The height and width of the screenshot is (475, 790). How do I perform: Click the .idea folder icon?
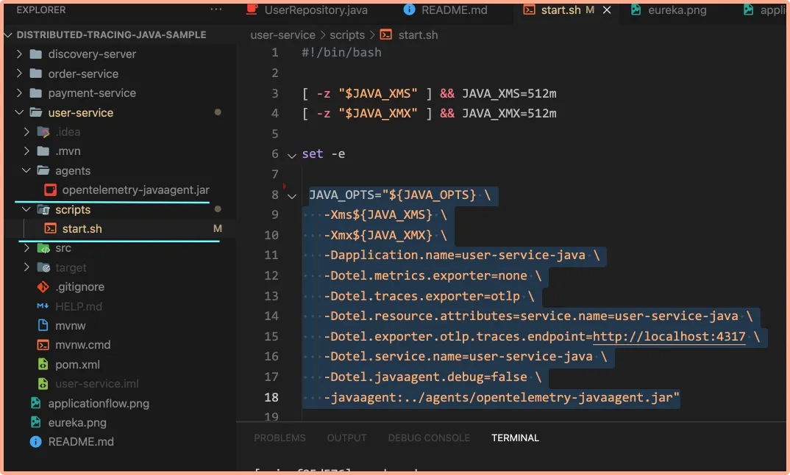tap(43, 132)
